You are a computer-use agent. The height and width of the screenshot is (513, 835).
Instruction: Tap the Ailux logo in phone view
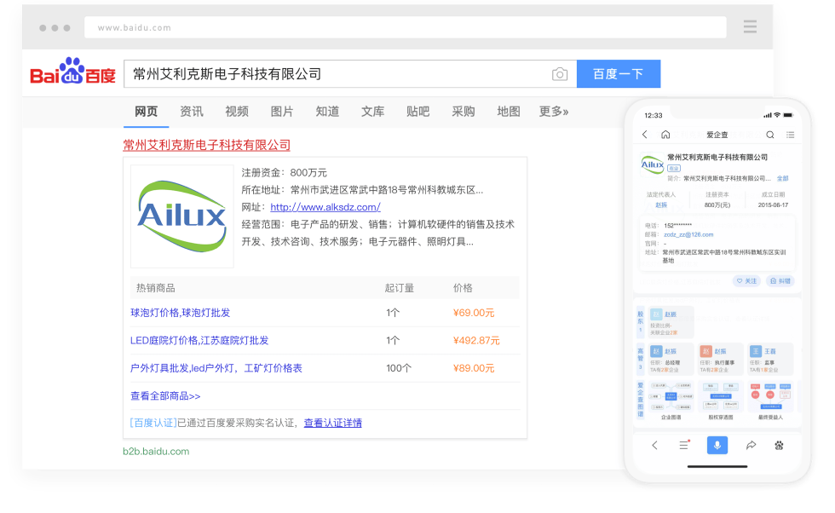click(653, 165)
